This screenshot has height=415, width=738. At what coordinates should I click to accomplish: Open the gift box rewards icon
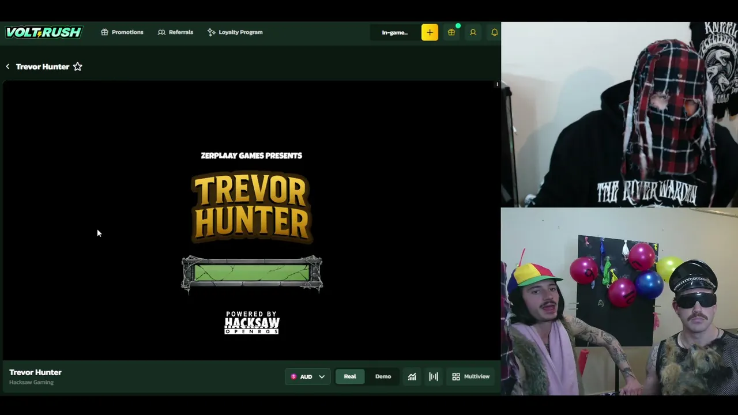coord(451,32)
